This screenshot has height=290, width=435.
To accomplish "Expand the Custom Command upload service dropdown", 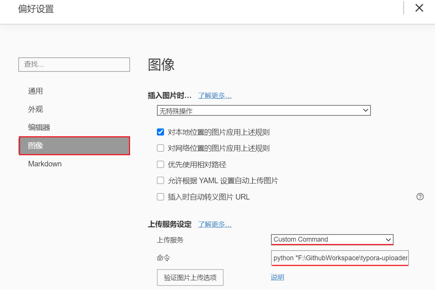I will (x=332, y=240).
